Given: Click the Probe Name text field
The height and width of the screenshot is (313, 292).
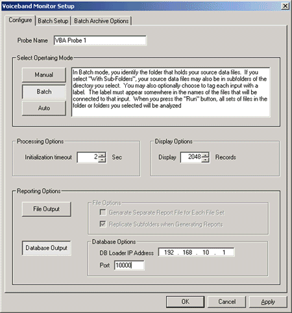Looking at the screenshot, I should pos(100,40).
